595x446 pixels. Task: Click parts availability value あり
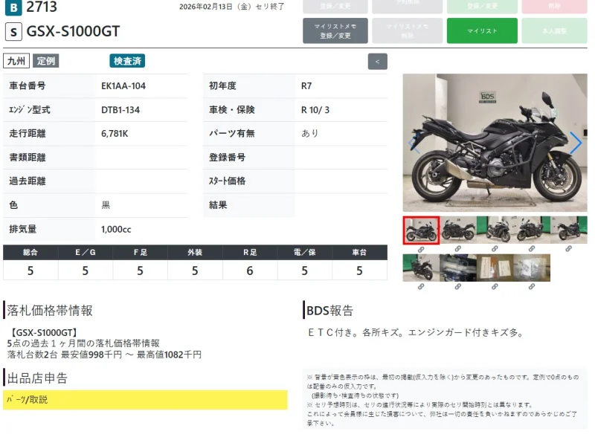310,133
